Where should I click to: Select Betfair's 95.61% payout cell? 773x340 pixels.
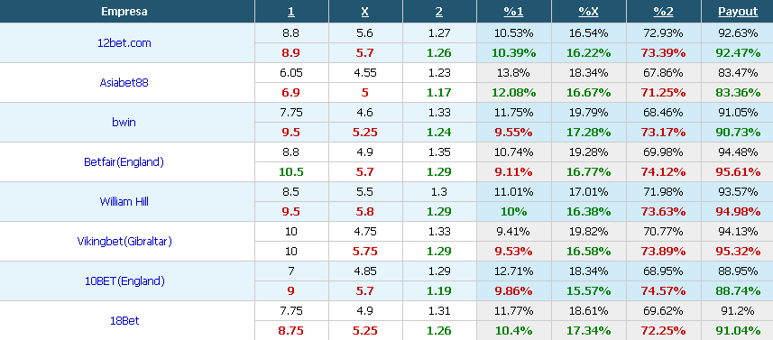tap(738, 172)
